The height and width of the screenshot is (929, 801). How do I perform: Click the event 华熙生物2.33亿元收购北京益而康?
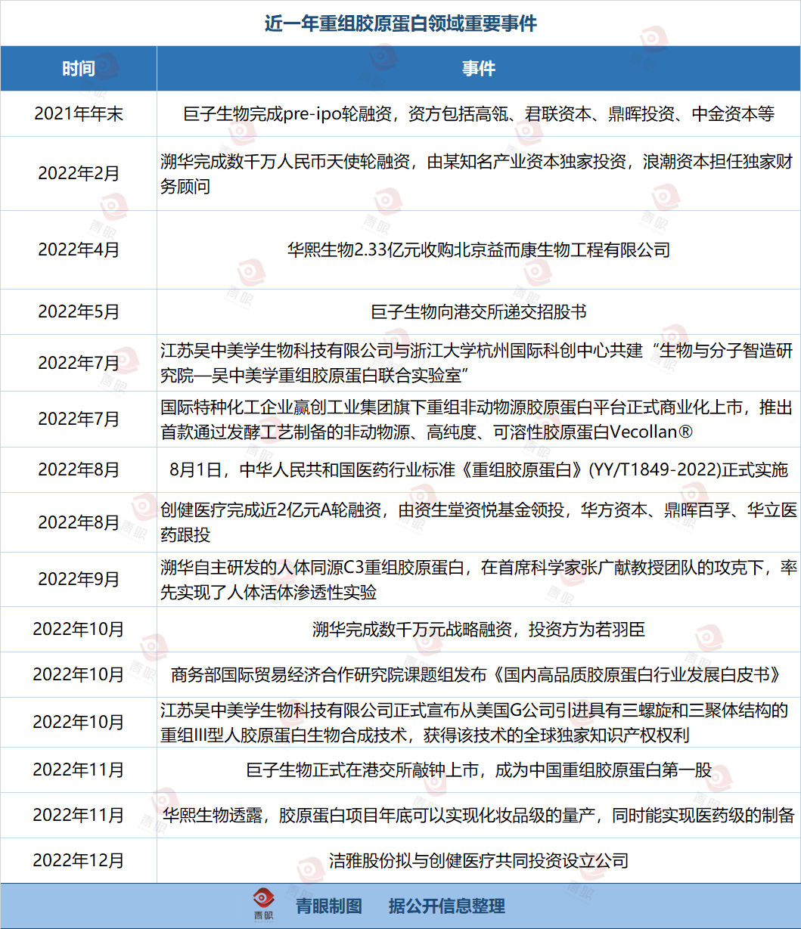click(x=479, y=249)
